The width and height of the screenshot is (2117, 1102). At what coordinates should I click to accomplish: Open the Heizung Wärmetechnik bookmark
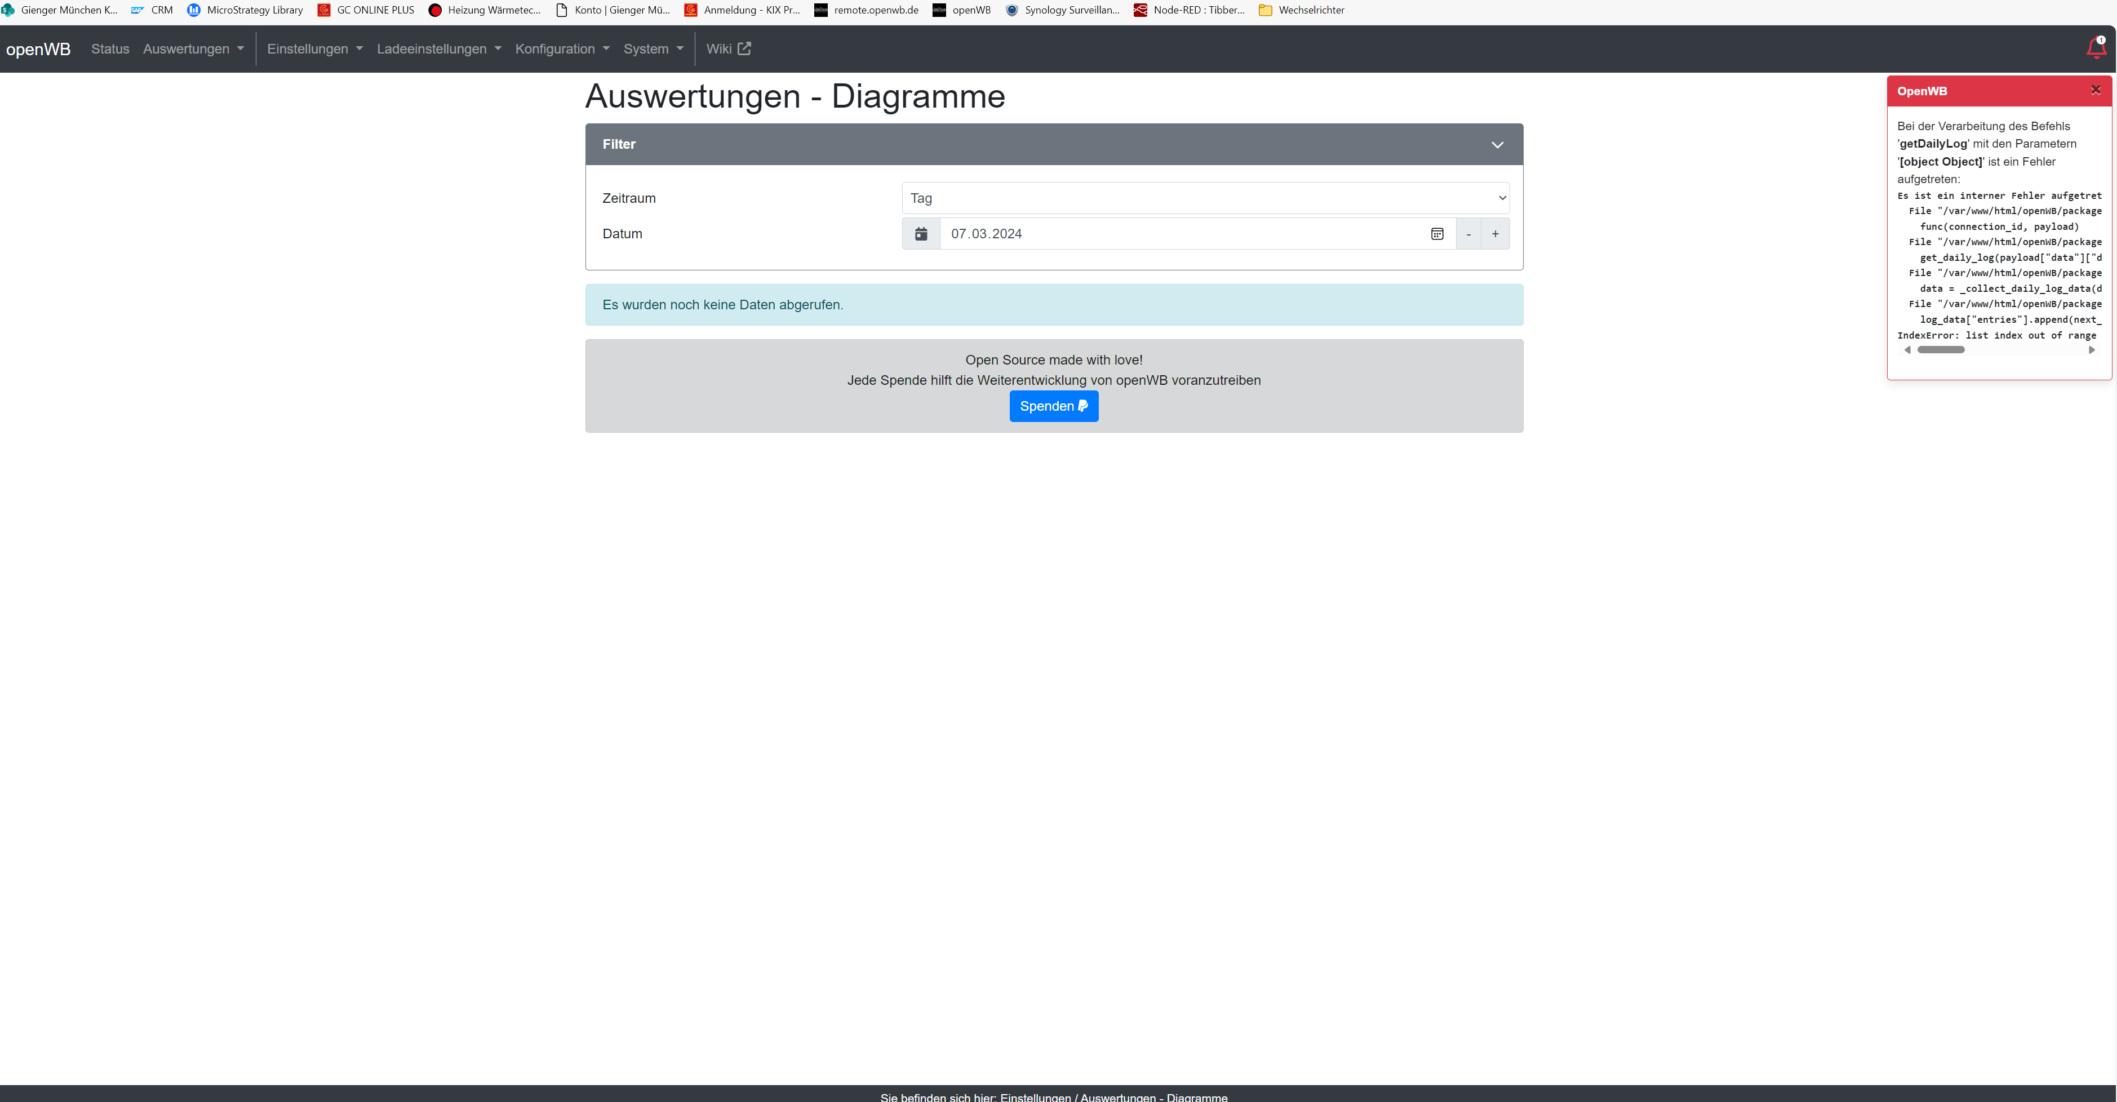(x=485, y=10)
